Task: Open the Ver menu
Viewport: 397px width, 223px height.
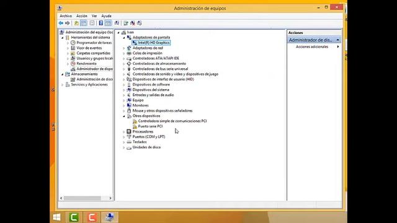Action: click(94, 16)
